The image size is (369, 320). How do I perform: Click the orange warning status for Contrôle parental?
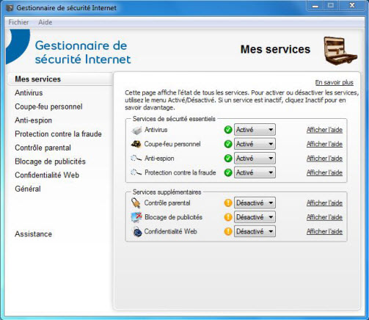click(228, 203)
